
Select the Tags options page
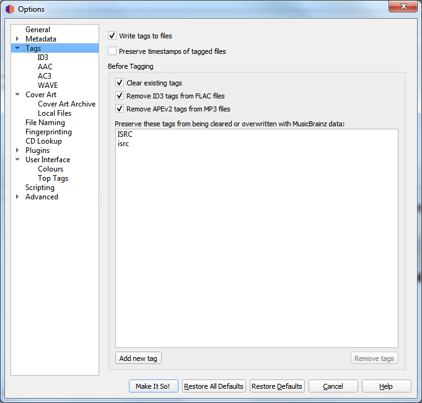click(x=33, y=48)
